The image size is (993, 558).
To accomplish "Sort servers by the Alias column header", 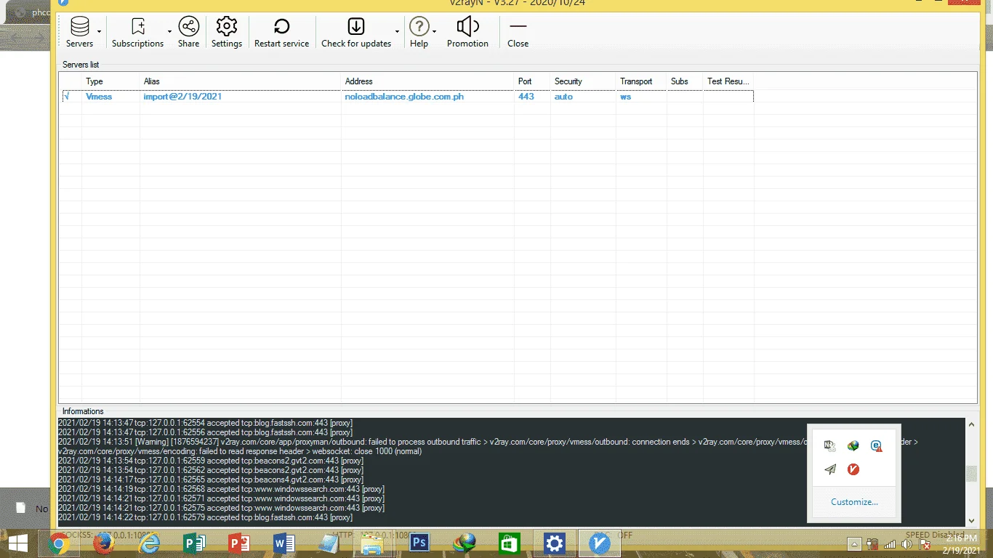I will click(241, 81).
